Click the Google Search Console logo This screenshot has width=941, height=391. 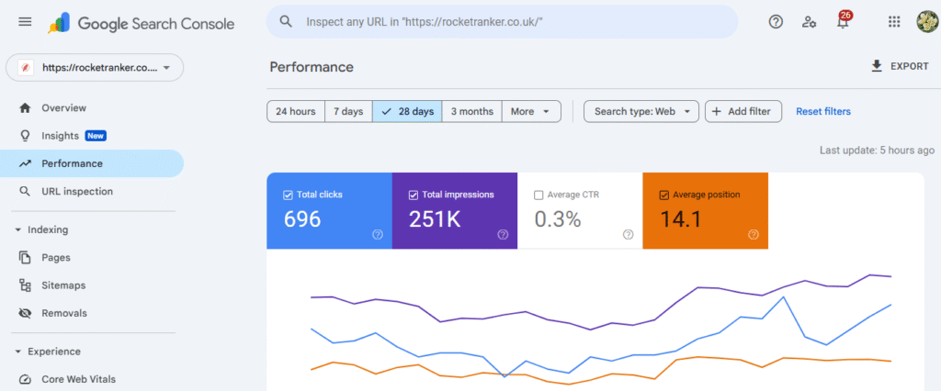[x=142, y=23]
